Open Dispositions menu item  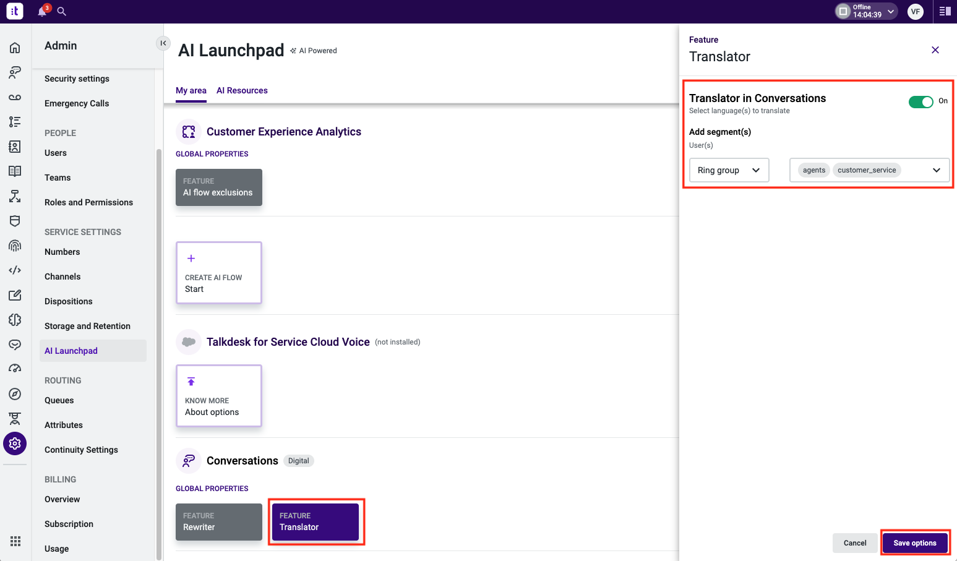(x=69, y=301)
